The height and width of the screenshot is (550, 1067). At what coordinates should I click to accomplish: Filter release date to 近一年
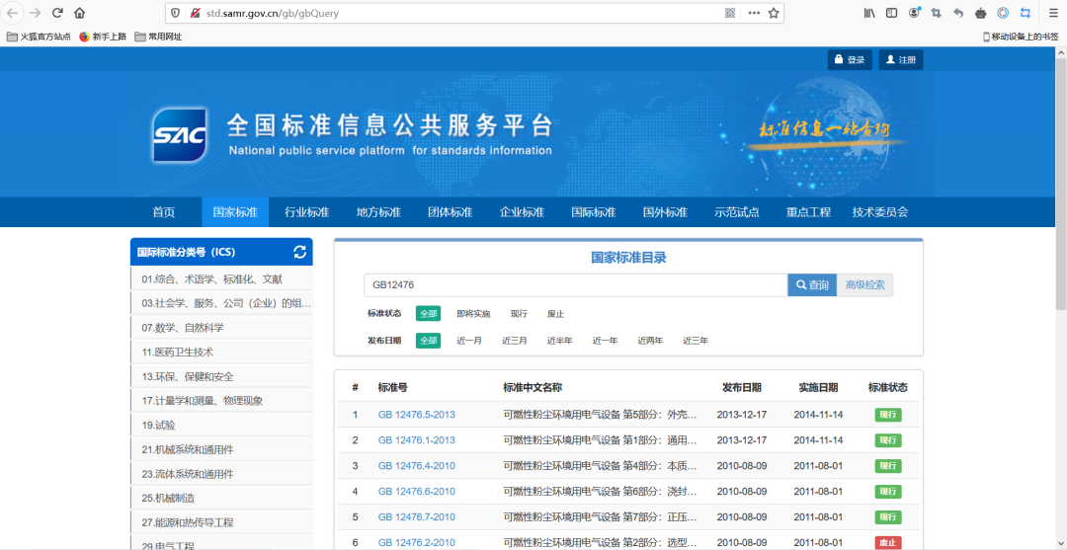click(x=605, y=341)
